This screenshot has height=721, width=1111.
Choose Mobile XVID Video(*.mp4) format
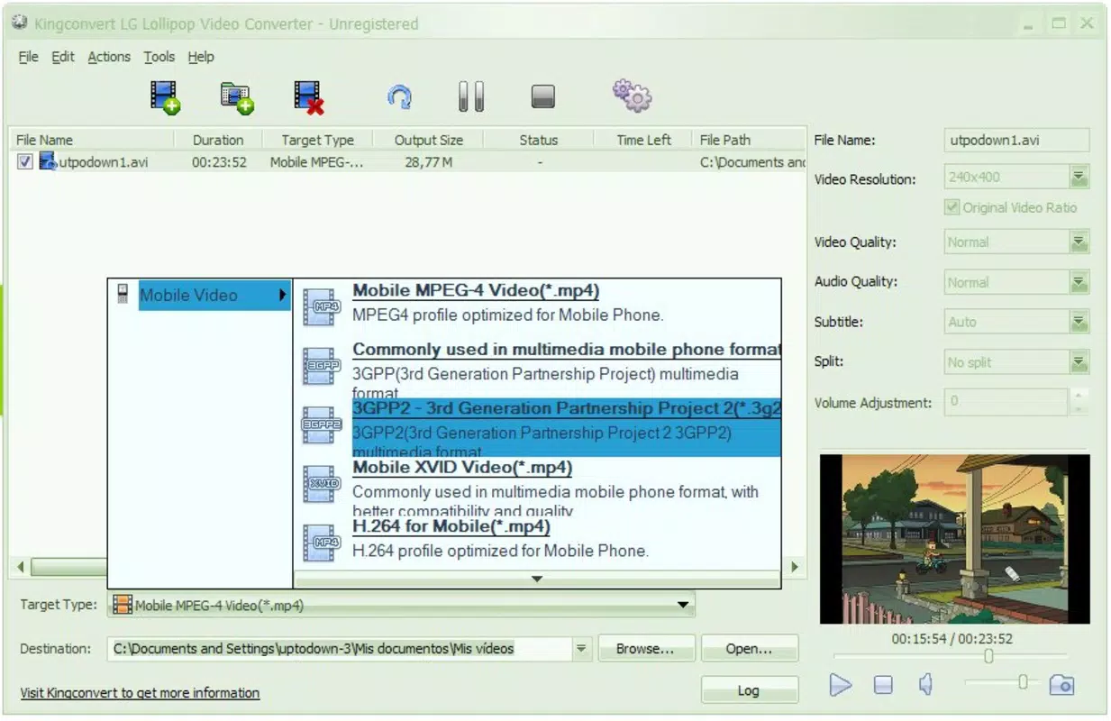[538, 487]
